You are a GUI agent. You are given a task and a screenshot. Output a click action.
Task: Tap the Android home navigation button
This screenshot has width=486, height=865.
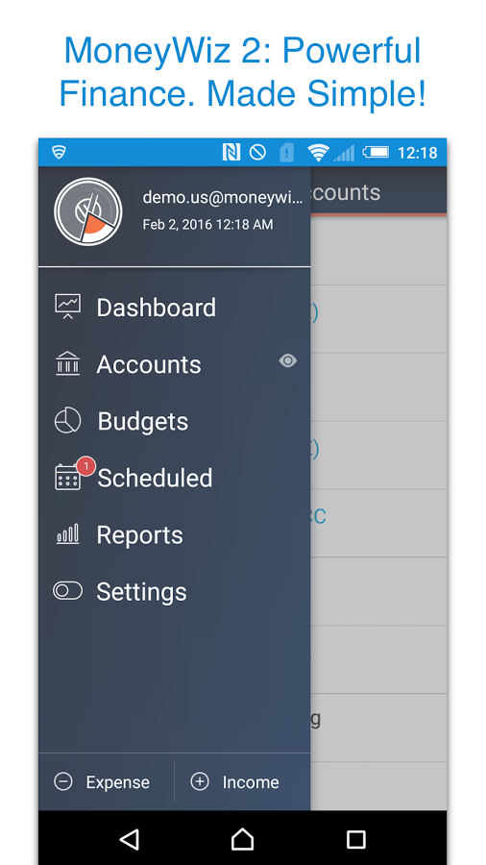pyautogui.click(x=242, y=839)
